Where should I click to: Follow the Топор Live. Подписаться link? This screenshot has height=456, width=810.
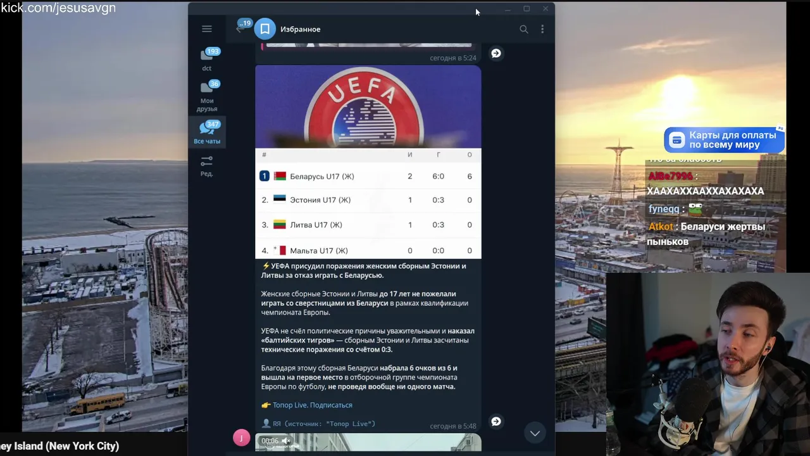(x=313, y=405)
